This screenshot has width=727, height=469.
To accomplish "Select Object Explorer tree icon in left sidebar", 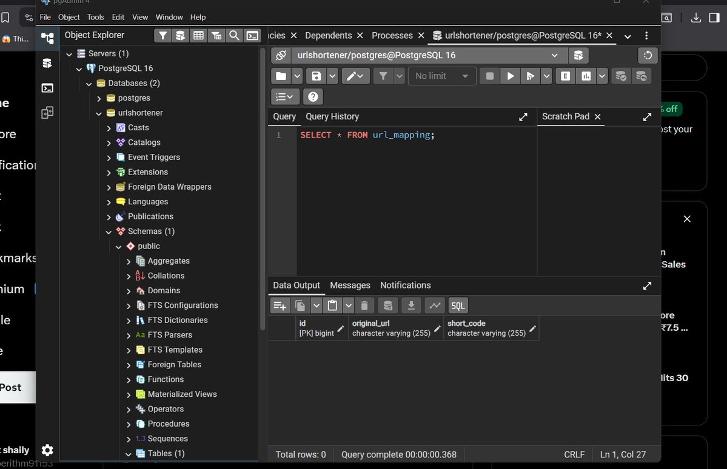I will point(47,38).
